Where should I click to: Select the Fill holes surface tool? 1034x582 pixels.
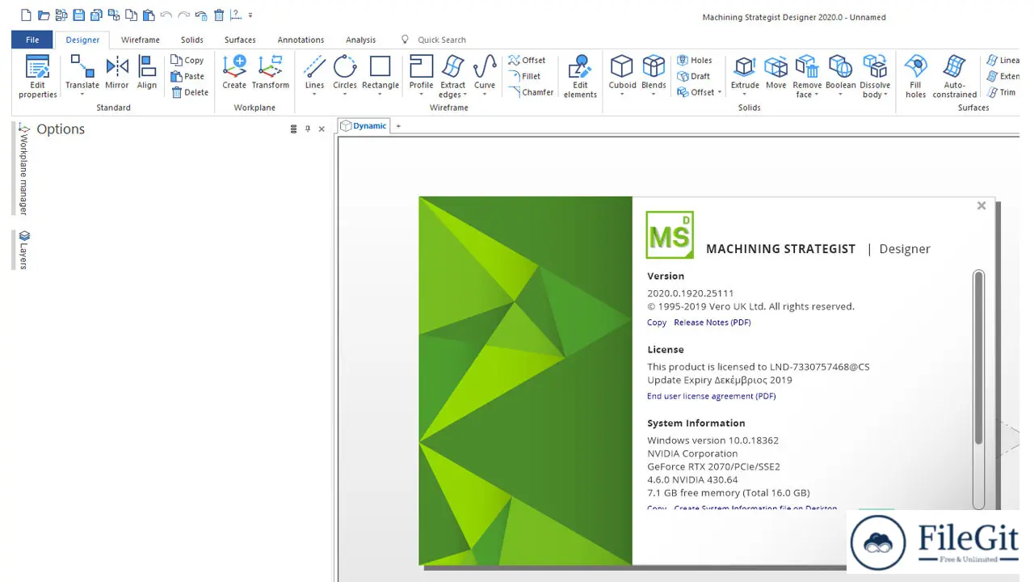point(915,77)
